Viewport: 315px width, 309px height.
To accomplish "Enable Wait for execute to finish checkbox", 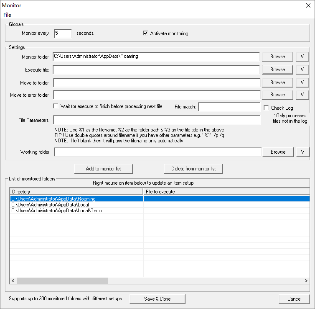I will (56, 106).
